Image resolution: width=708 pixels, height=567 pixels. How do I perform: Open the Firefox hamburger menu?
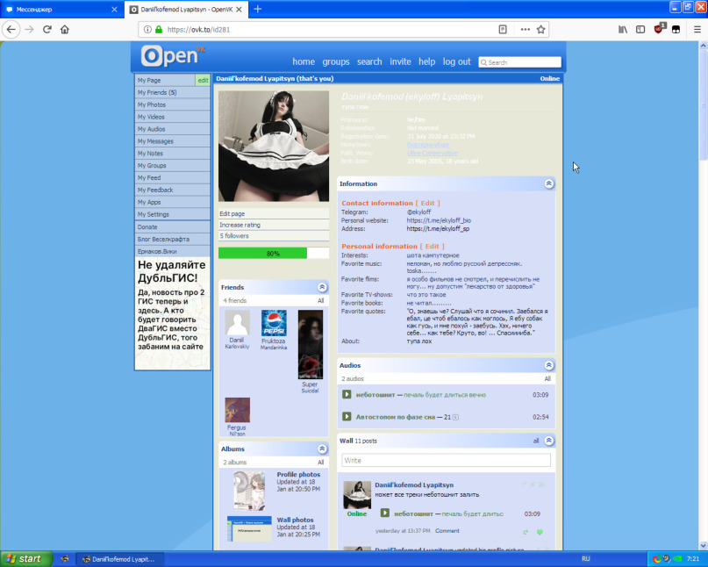tap(697, 29)
